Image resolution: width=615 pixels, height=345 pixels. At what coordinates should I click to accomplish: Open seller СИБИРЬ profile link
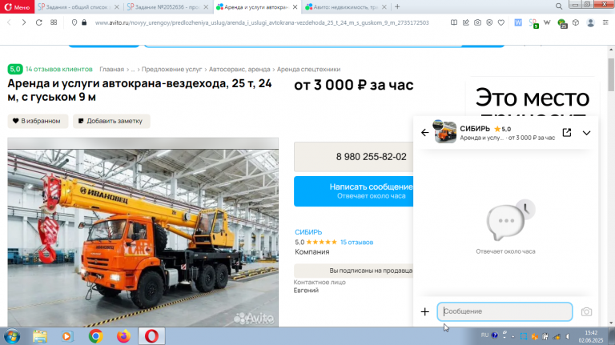(x=308, y=232)
